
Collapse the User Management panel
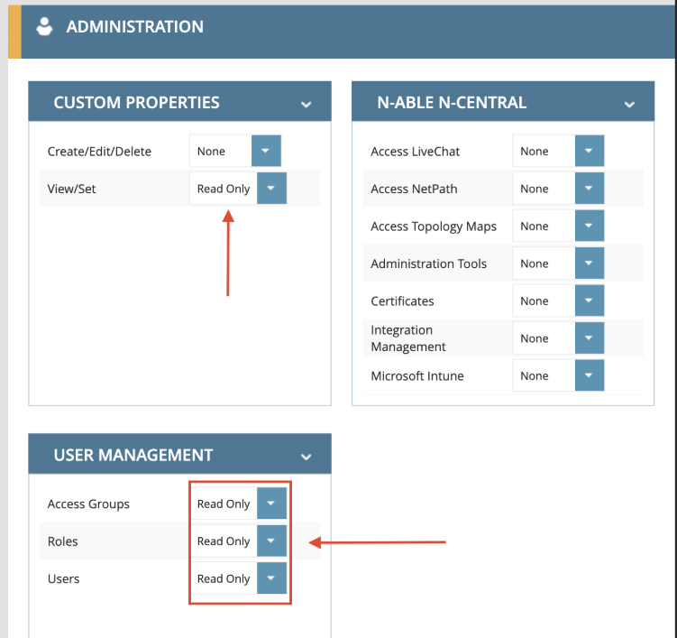click(x=306, y=457)
